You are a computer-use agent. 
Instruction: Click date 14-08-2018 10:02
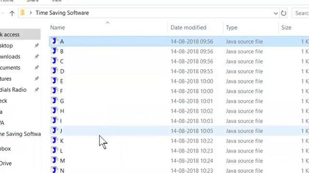(192, 111)
